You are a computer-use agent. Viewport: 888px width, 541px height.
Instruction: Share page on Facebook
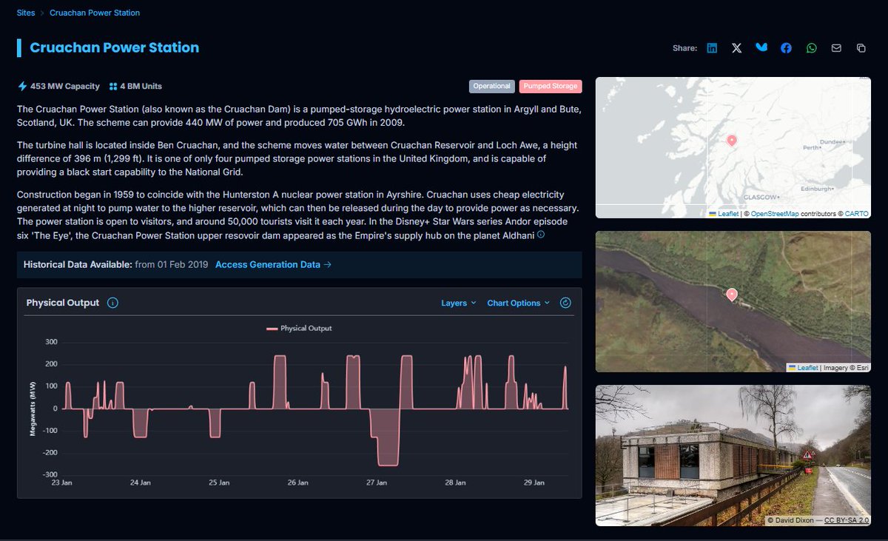787,48
